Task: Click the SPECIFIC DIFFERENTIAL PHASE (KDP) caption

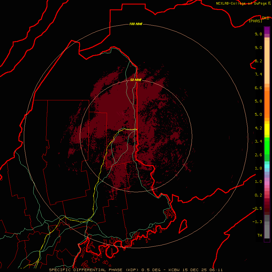Action: (94, 270)
